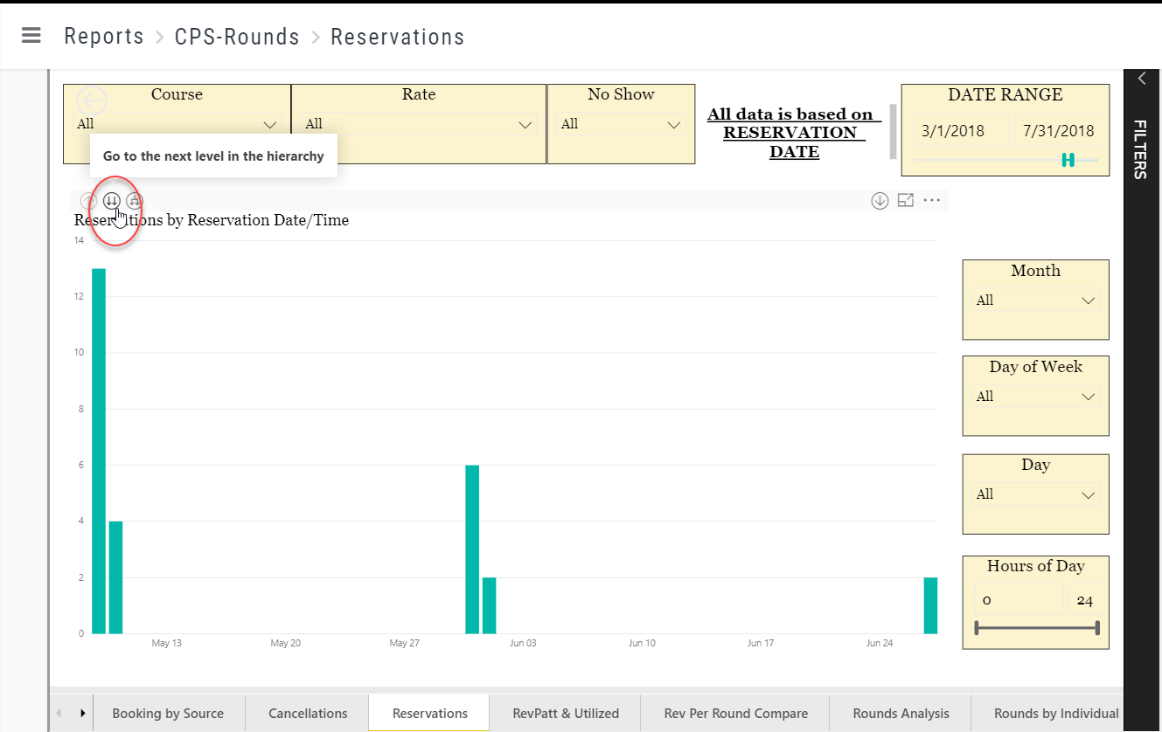
Task: Open the hamburger navigation menu
Action: click(x=31, y=36)
